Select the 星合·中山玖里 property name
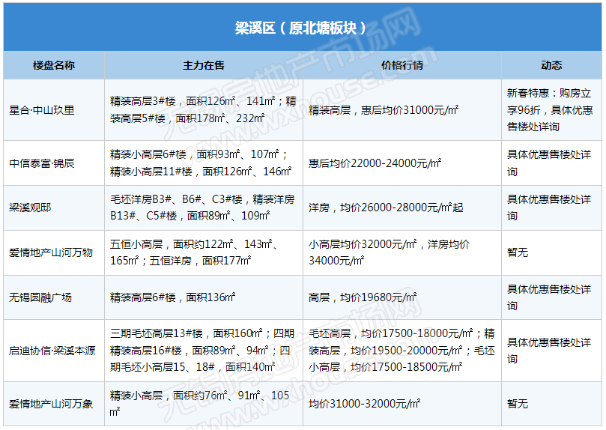Image resolution: width=606 pixels, height=430 pixels. pos(42,110)
